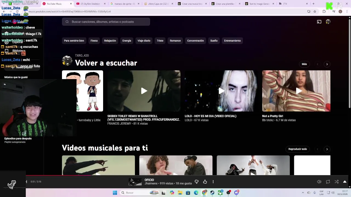Switch to the 'Abre Cajas de CS2' tab
The image size is (351, 197).
(x=158, y=4)
